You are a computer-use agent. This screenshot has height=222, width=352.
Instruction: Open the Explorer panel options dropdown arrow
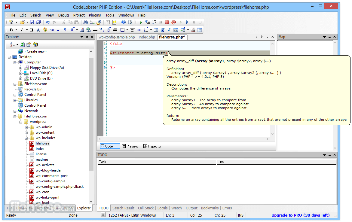click(82, 37)
